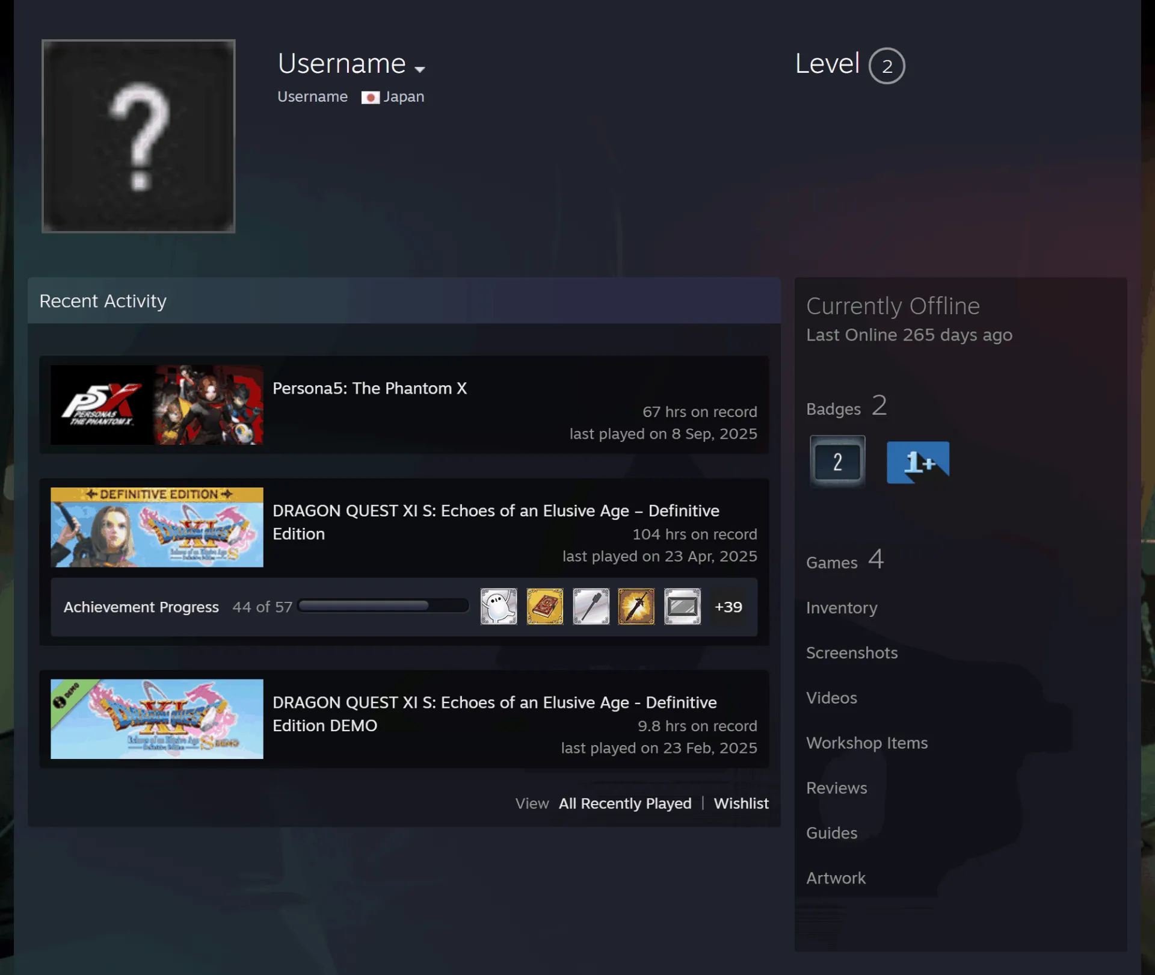View All Recently Played games
Viewport: 1155px width, 975px height.
pyautogui.click(x=625, y=803)
